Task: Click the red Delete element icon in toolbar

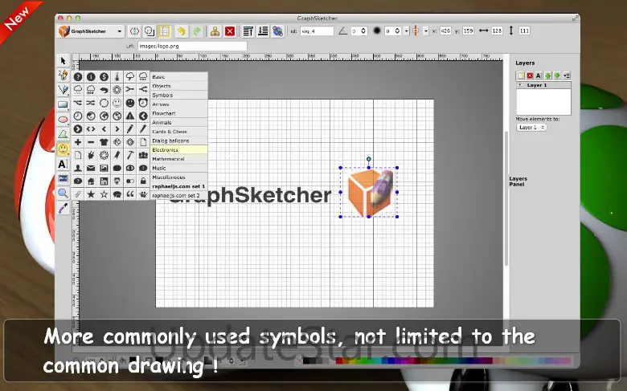Action: tap(230, 31)
